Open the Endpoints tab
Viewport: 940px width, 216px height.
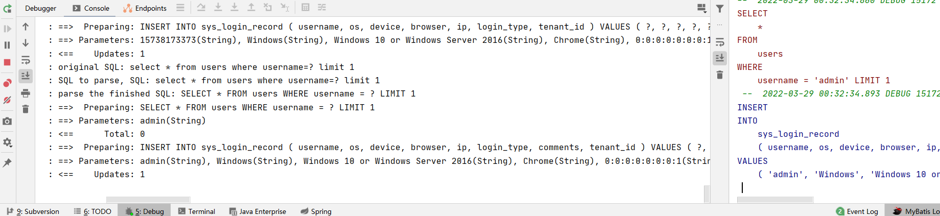(145, 8)
